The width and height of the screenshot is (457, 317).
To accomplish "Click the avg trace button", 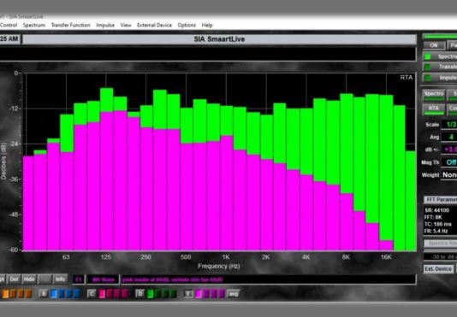I will (x=233, y=294).
